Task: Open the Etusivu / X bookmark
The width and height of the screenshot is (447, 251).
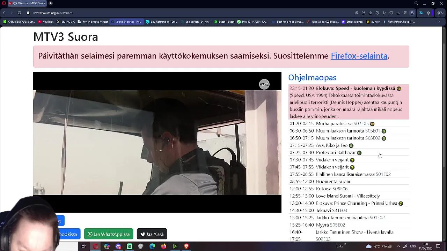Action: tap(65, 22)
